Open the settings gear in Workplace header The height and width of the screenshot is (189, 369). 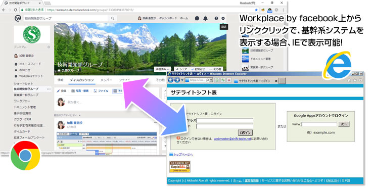pyautogui.click(x=223, y=18)
